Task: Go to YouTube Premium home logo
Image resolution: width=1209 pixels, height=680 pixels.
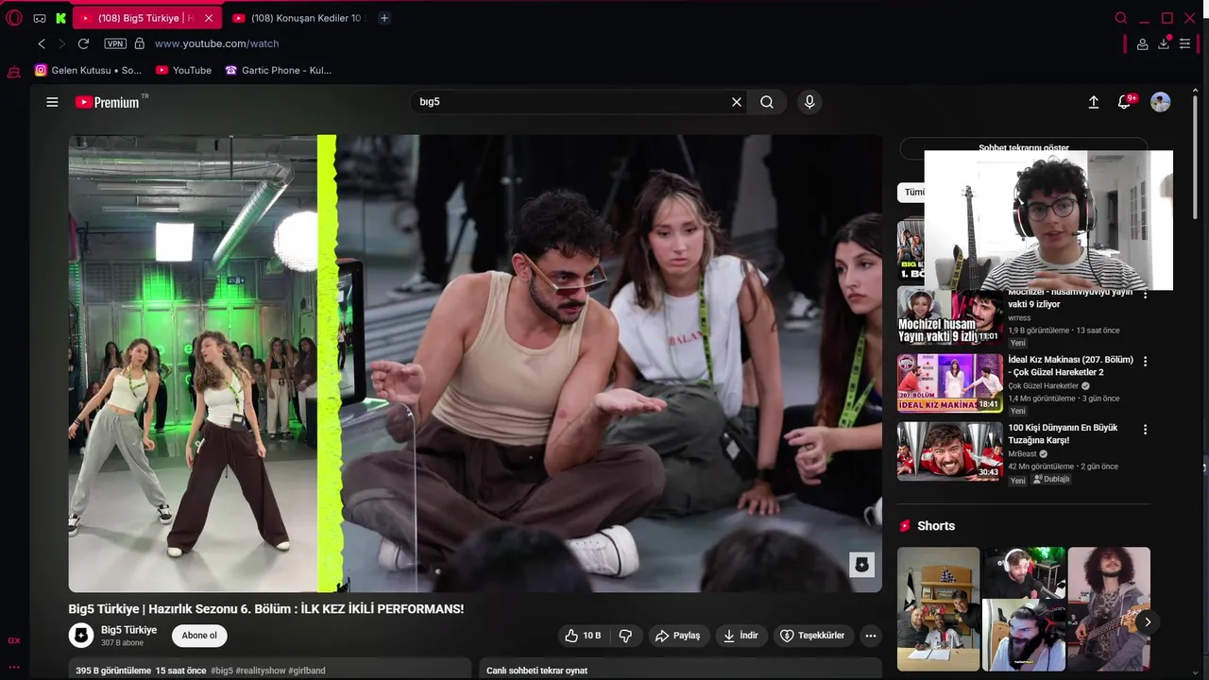Action: [x=108, y=102]
